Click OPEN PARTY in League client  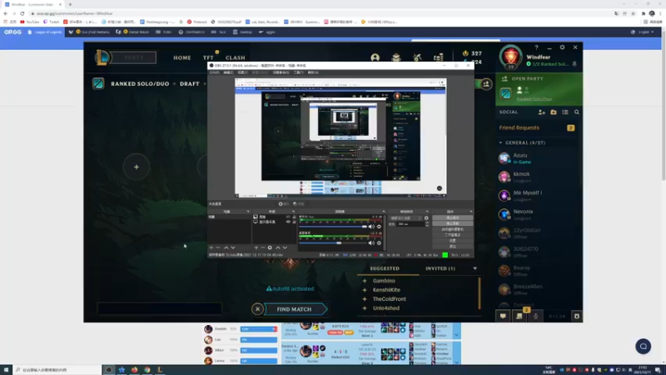click(x=528, y=78)
